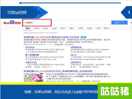Open the 图片 tab
The width and height of the screenshot is (132, 99).
(72, 28)
